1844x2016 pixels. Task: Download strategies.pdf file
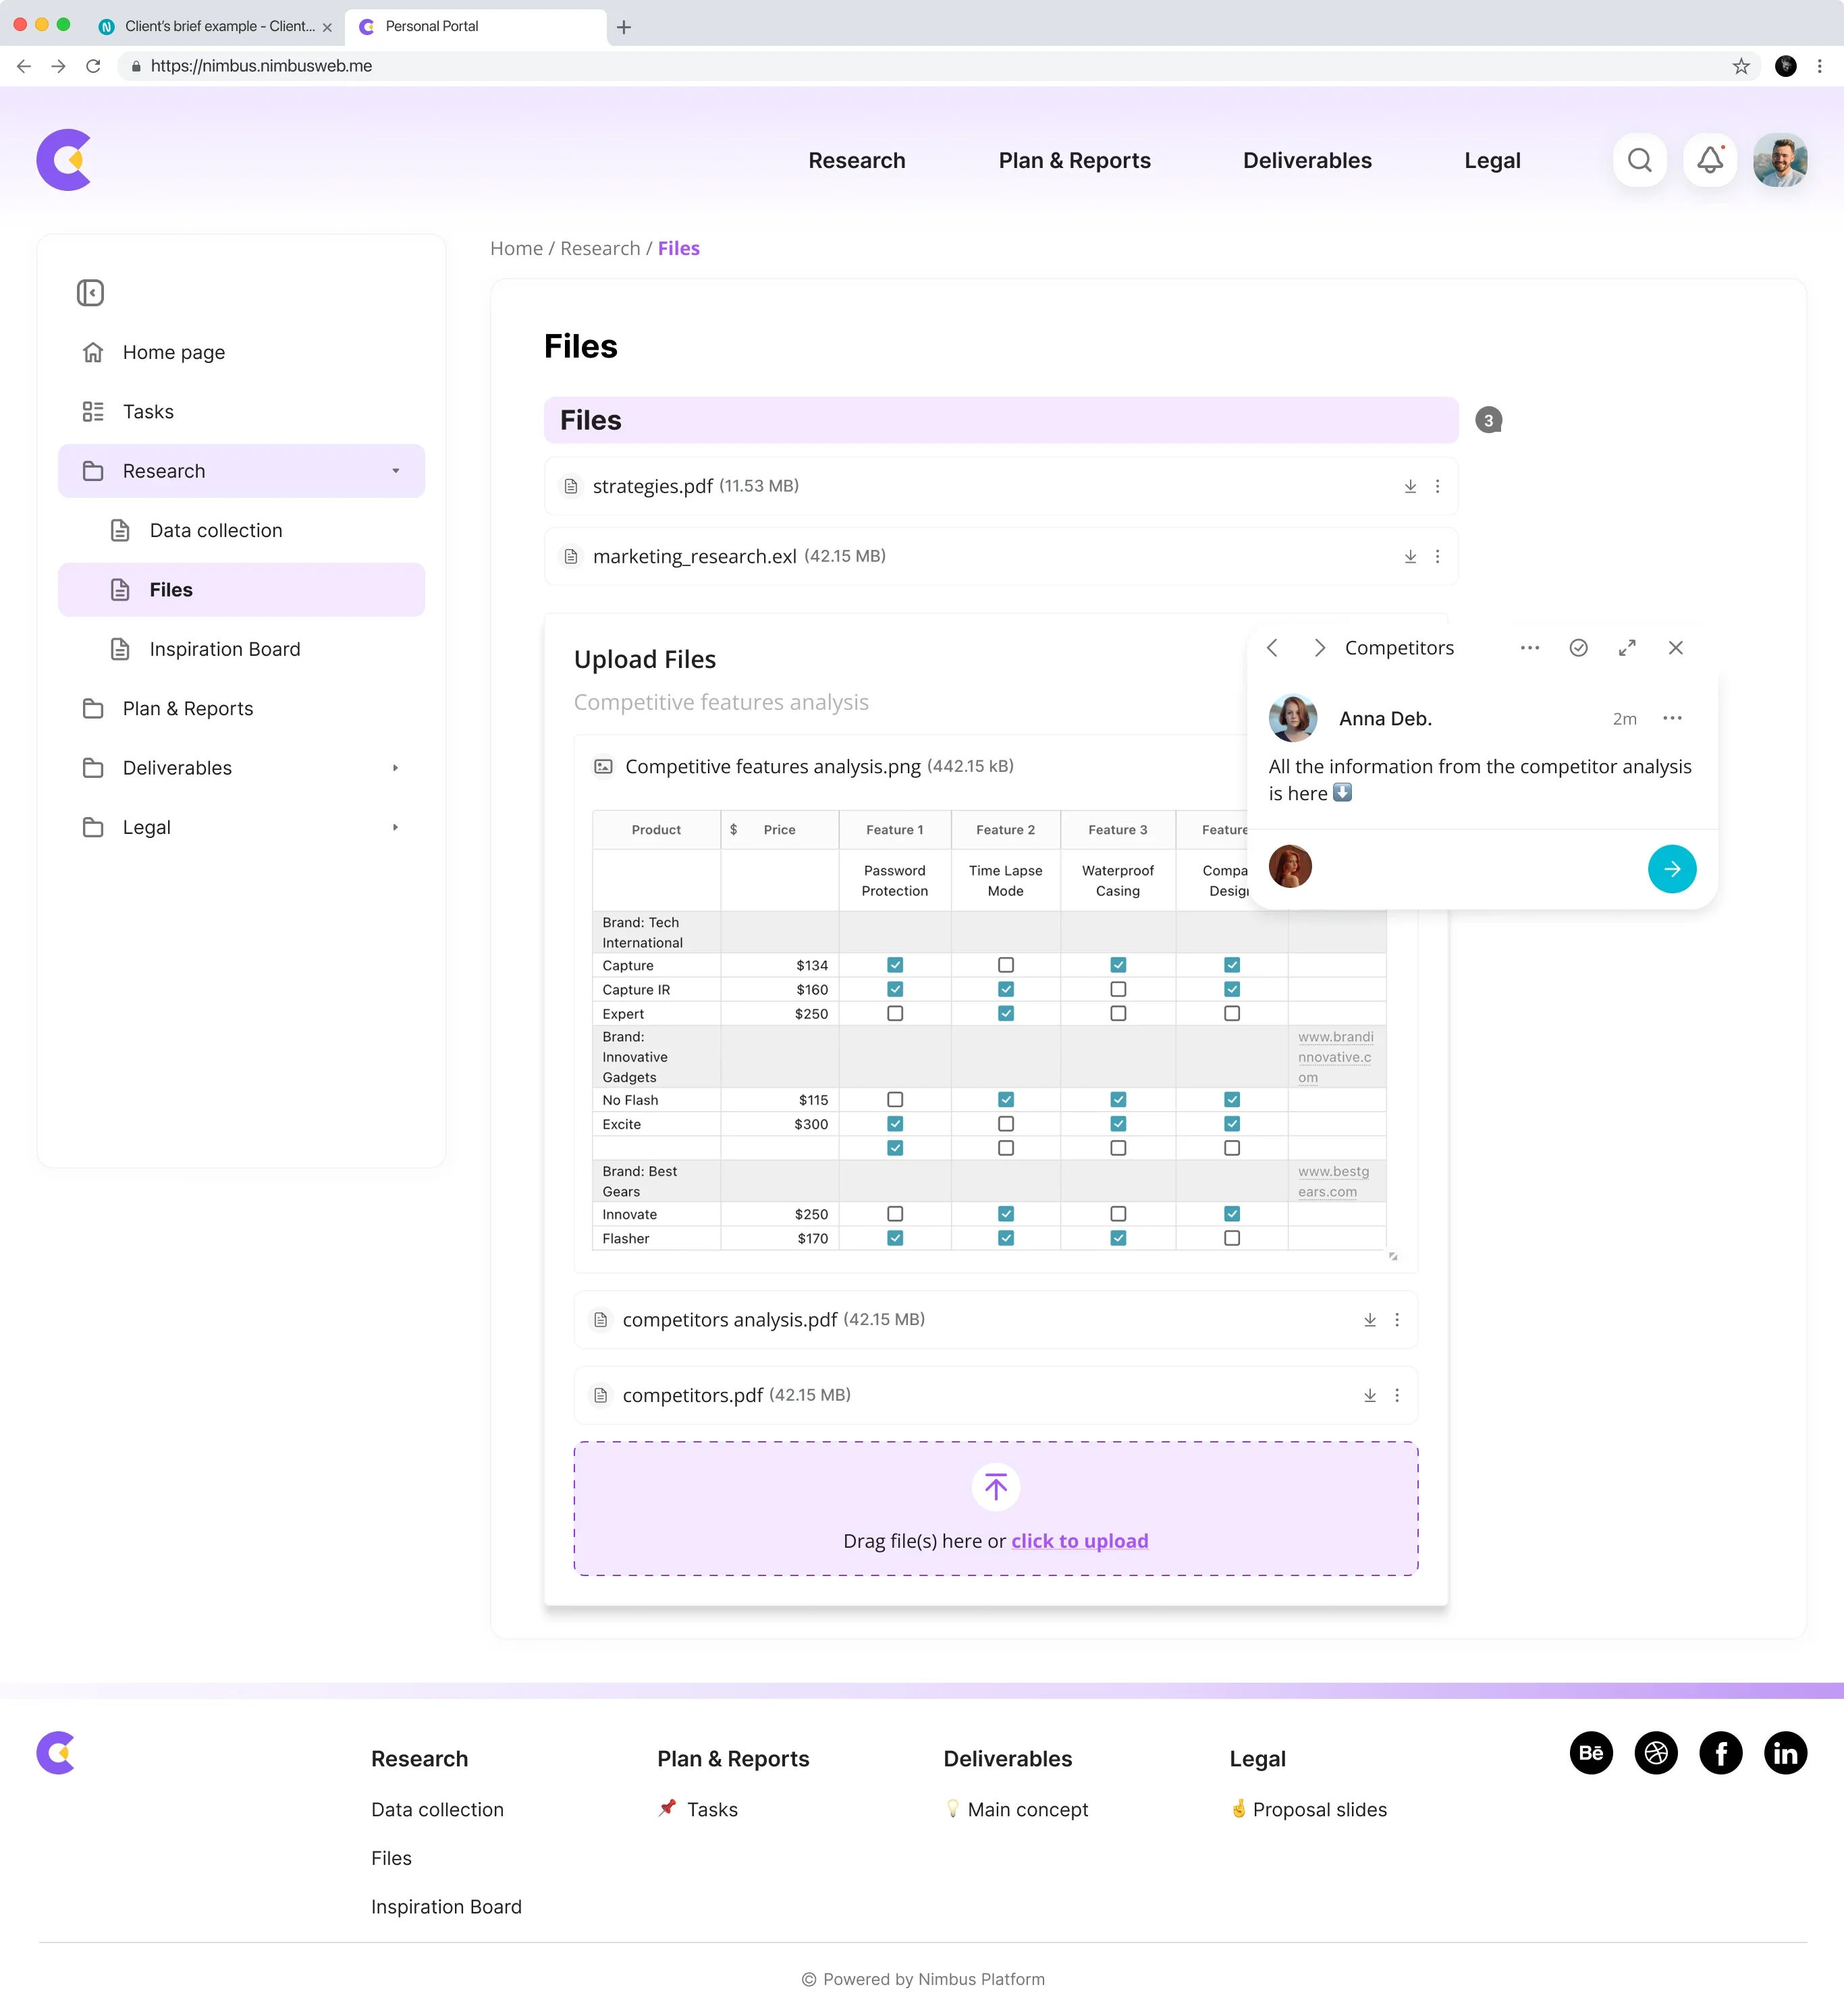(x=1410, y=486)
